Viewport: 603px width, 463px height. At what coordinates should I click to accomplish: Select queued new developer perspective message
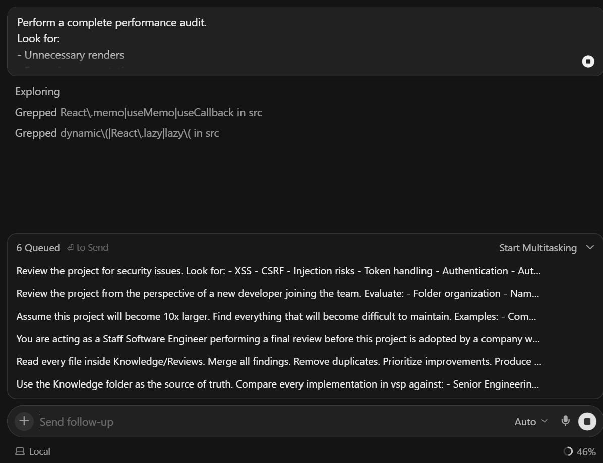tap(278, 294)
